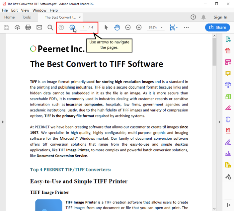Switch to the Home tab
Viewport: 234px width, 211px height.
(9, 17)
